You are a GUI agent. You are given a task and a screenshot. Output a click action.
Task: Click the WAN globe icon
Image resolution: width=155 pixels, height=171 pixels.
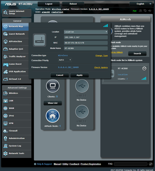5,108
